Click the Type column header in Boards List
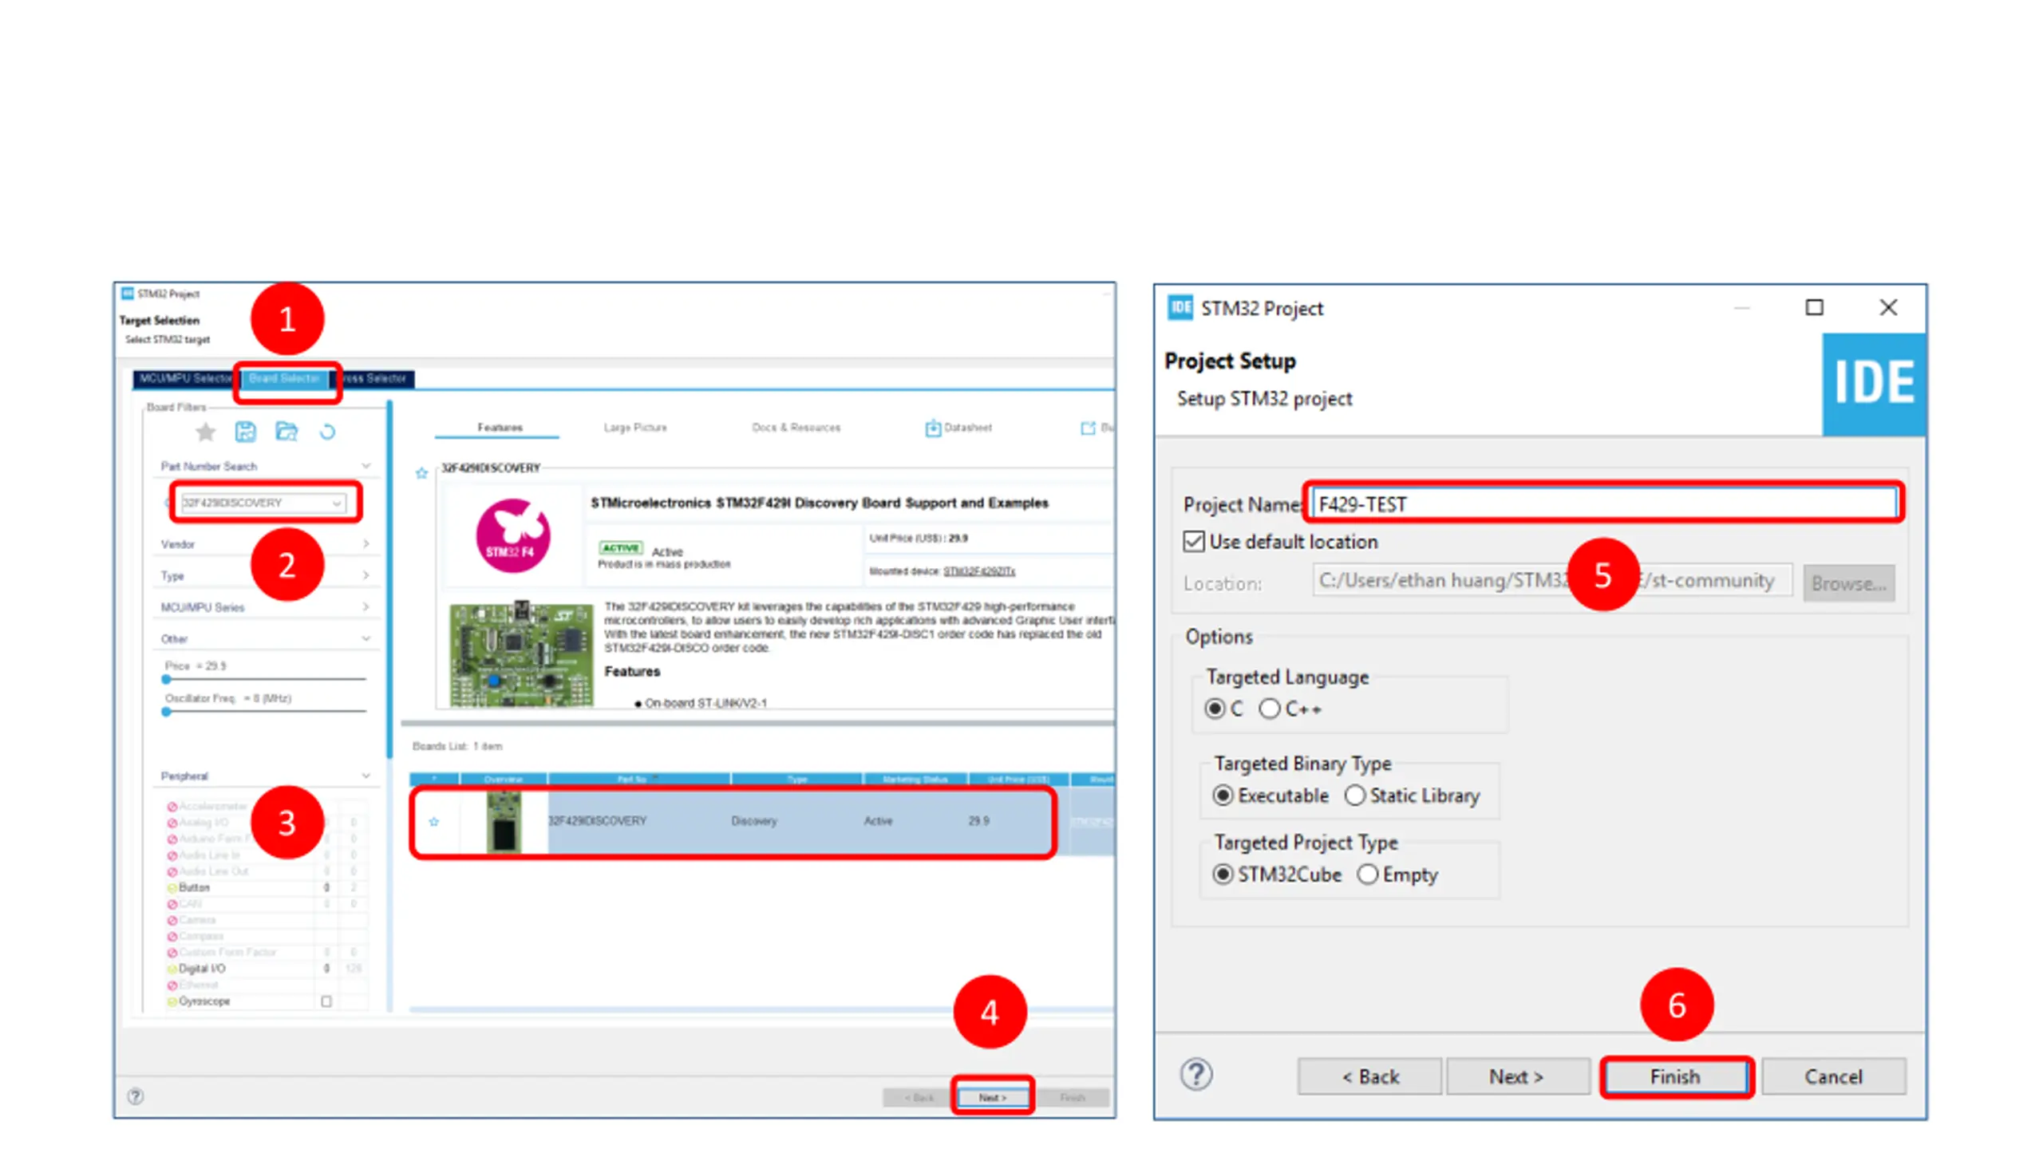 [796, 779]
